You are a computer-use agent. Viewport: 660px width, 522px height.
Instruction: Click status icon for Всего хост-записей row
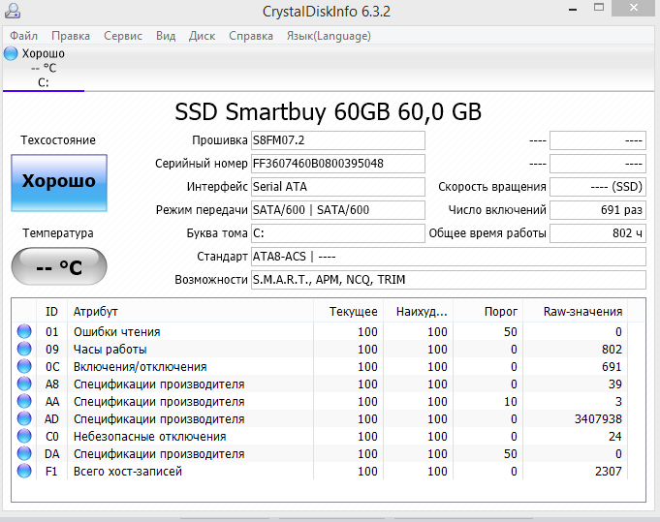coord(24,472)
